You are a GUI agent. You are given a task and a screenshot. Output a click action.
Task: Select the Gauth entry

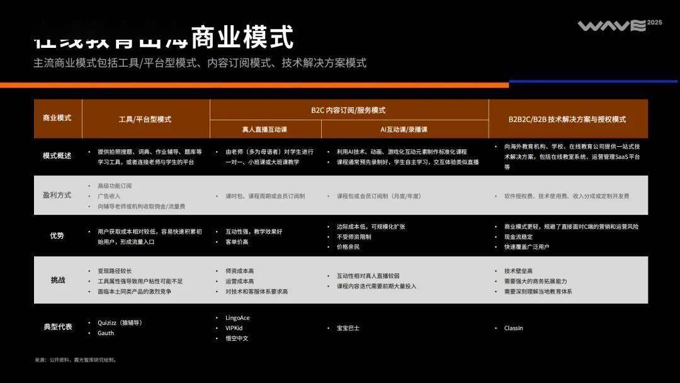tap(106, 333)
